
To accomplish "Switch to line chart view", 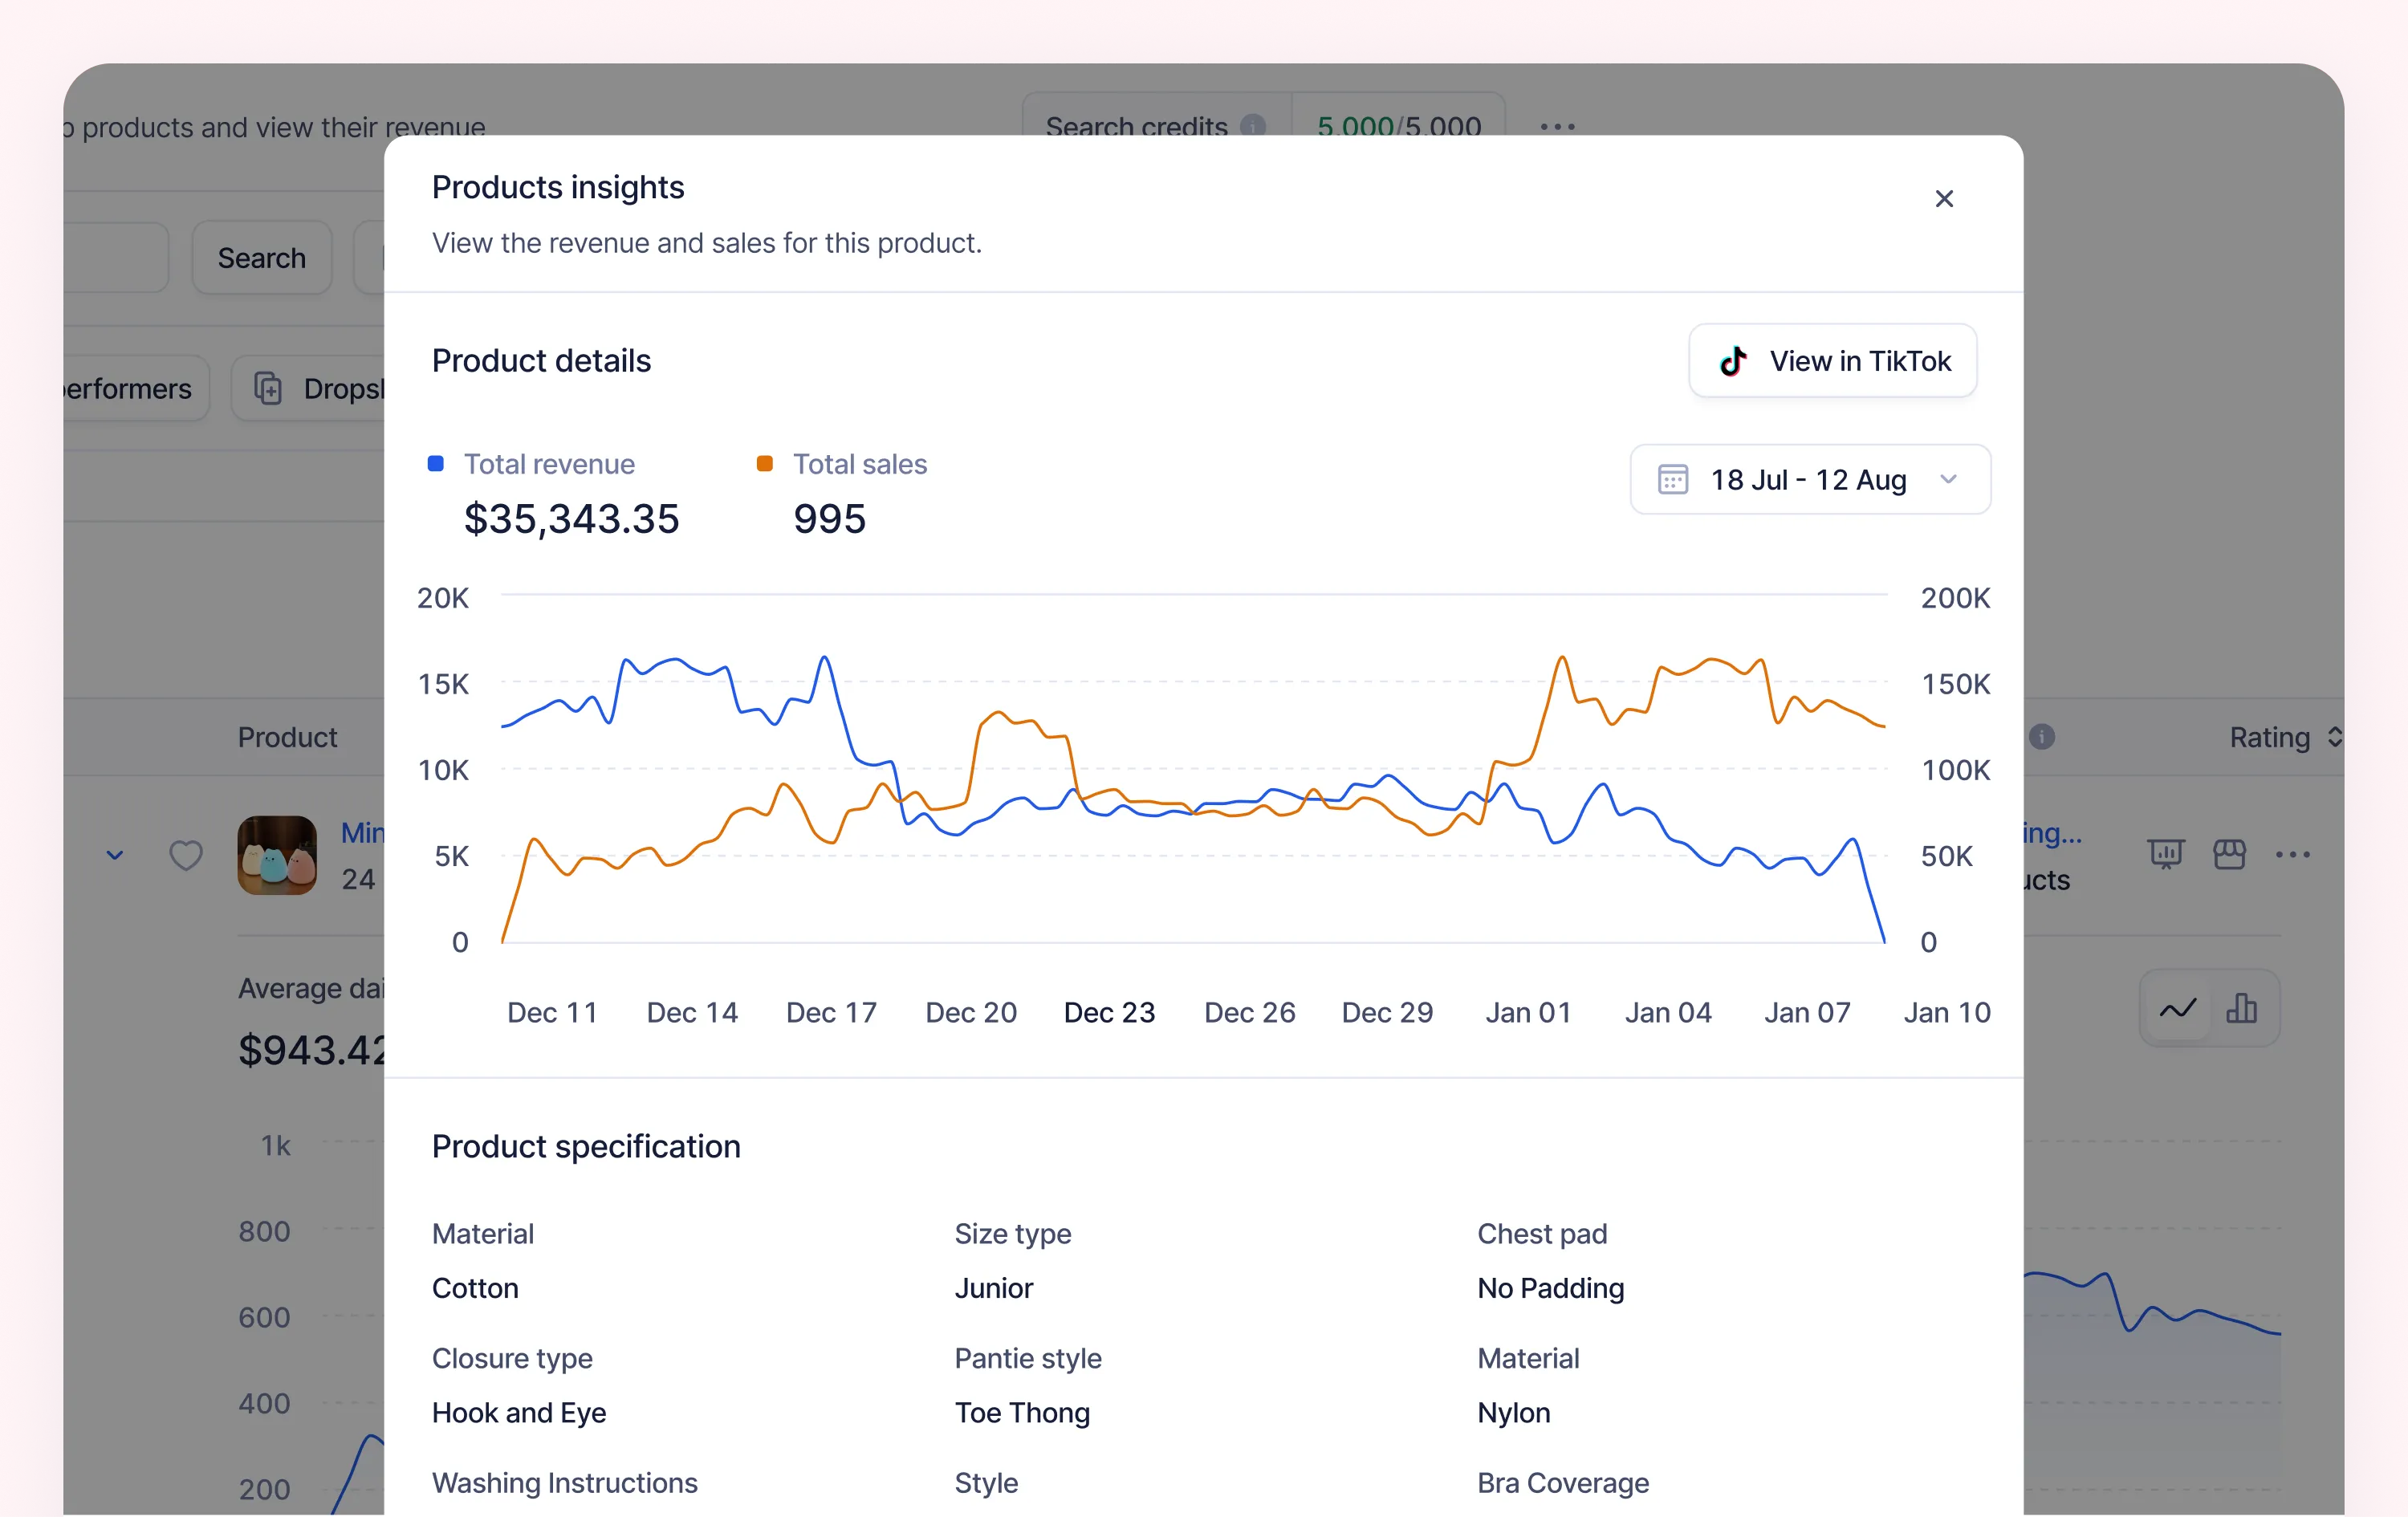I will point(2177,1008).
